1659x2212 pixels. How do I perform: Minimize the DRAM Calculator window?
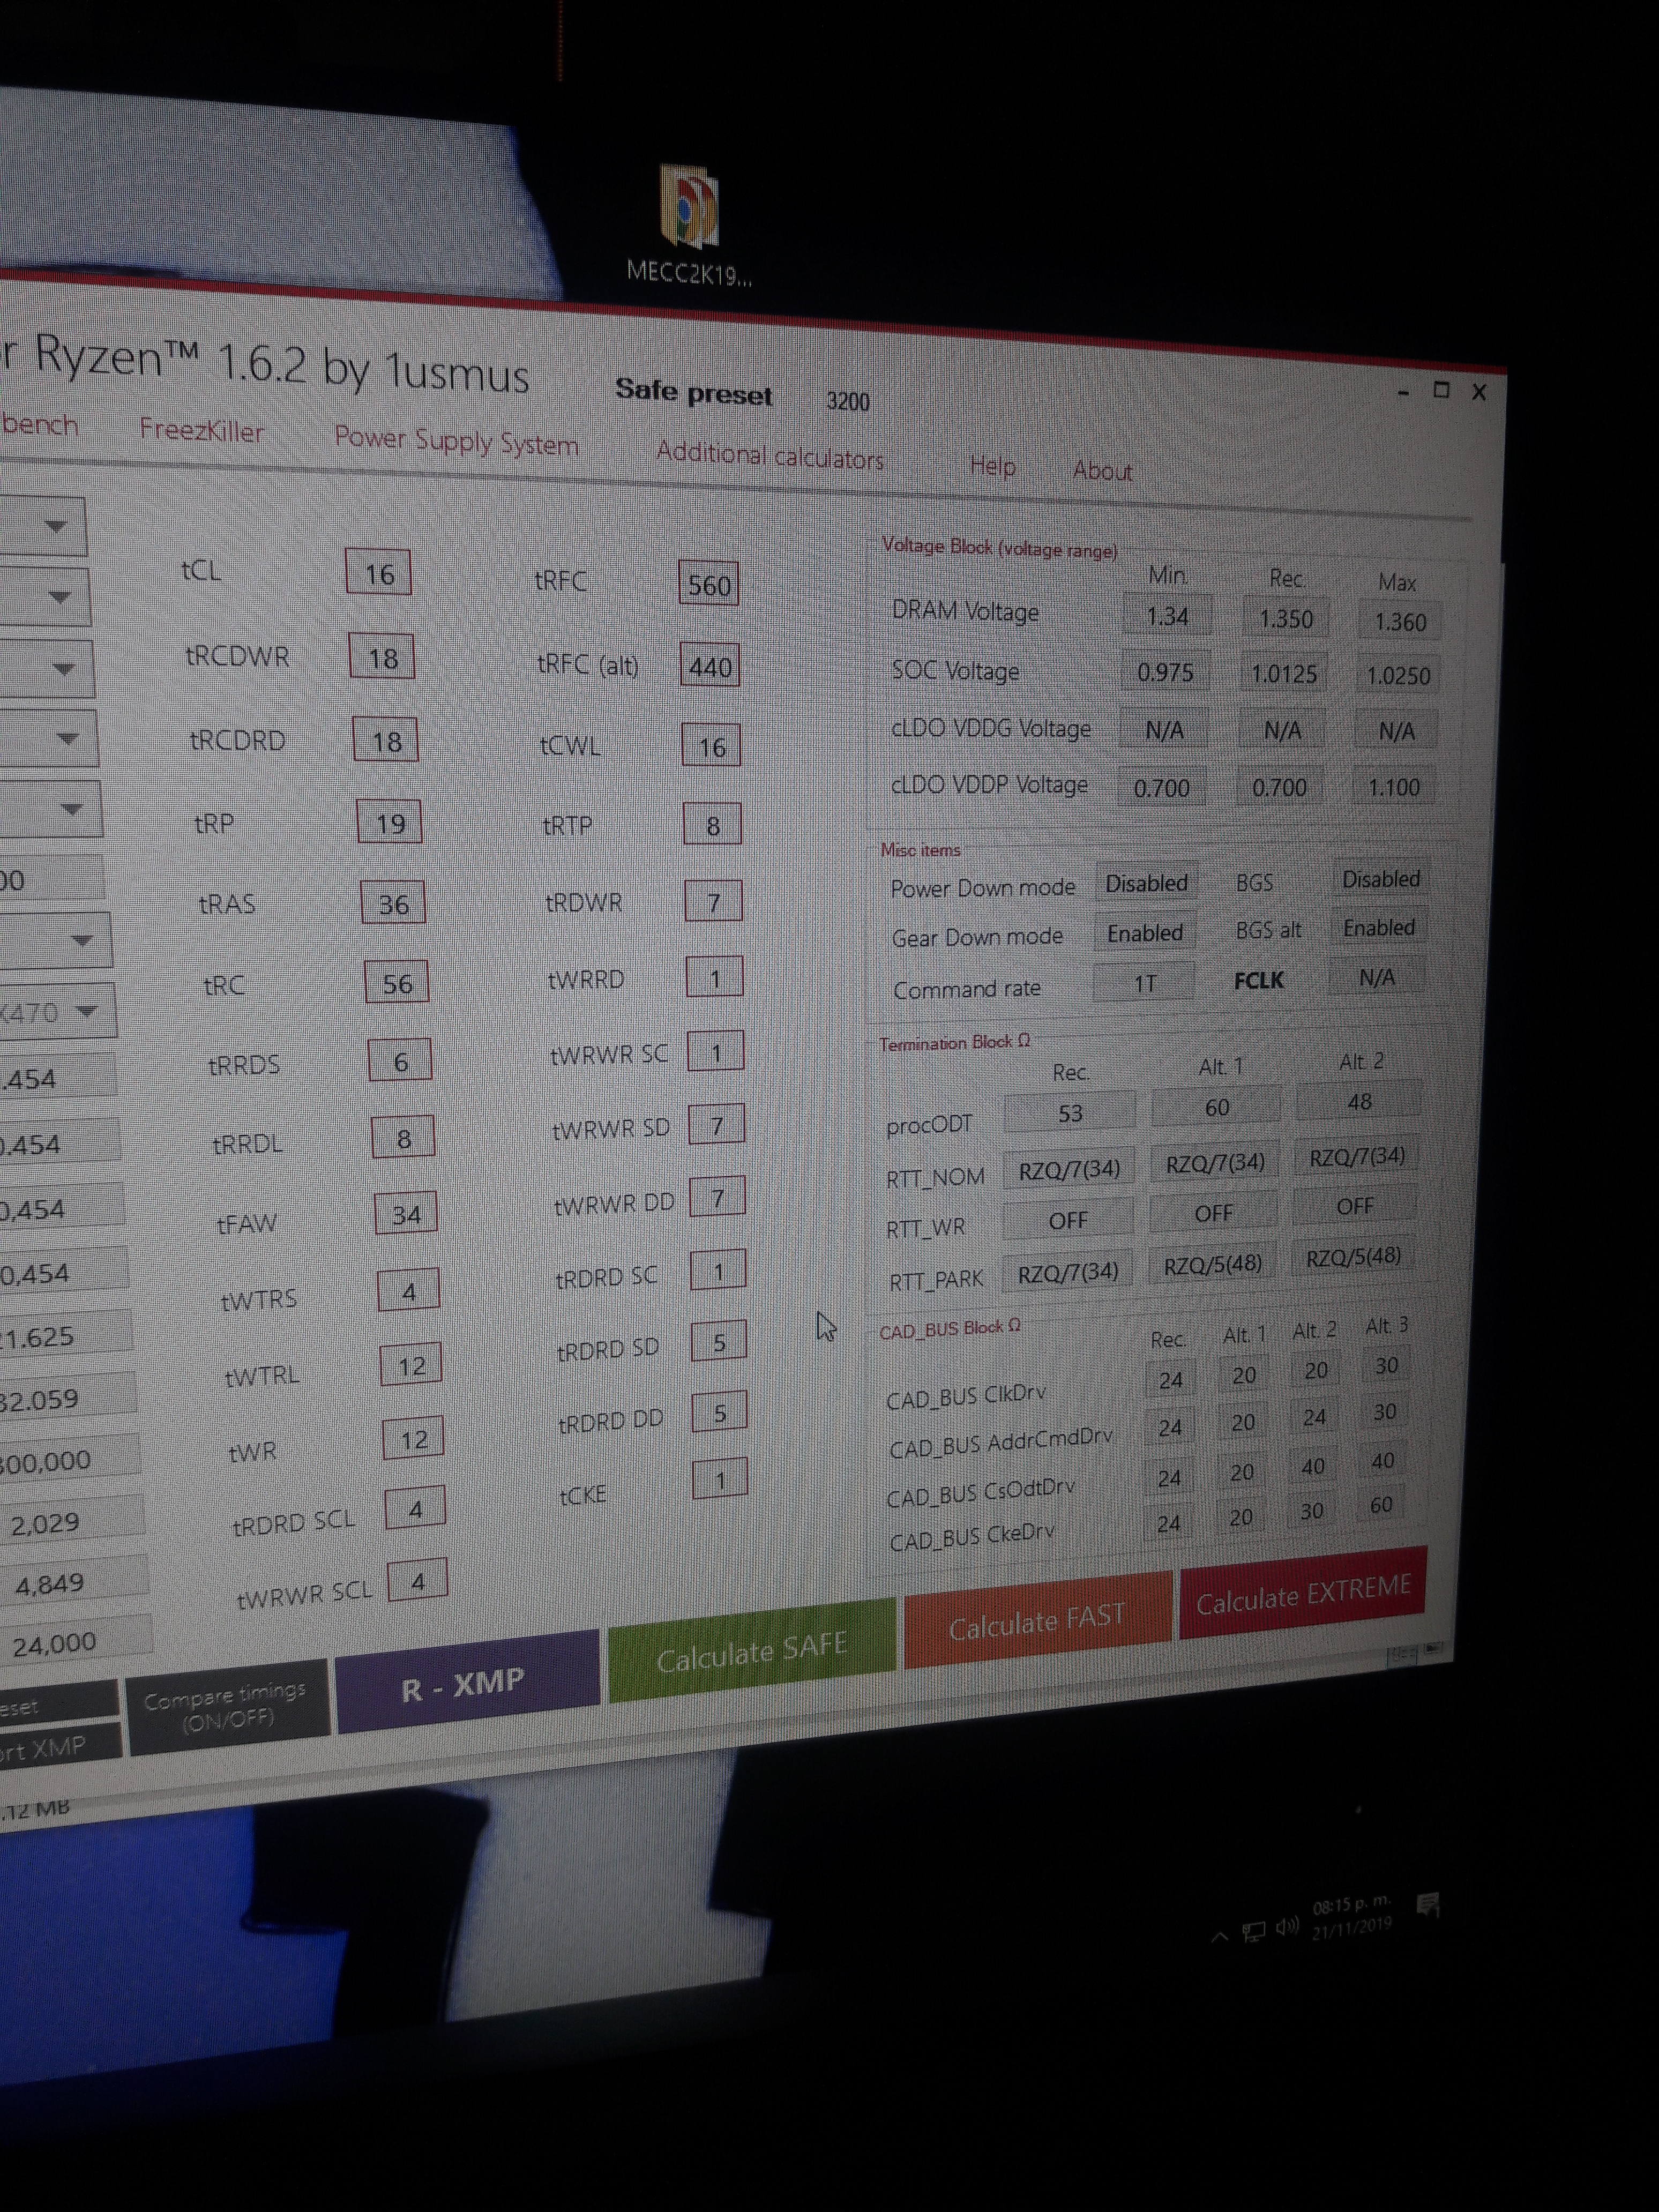coord(1403,393)
